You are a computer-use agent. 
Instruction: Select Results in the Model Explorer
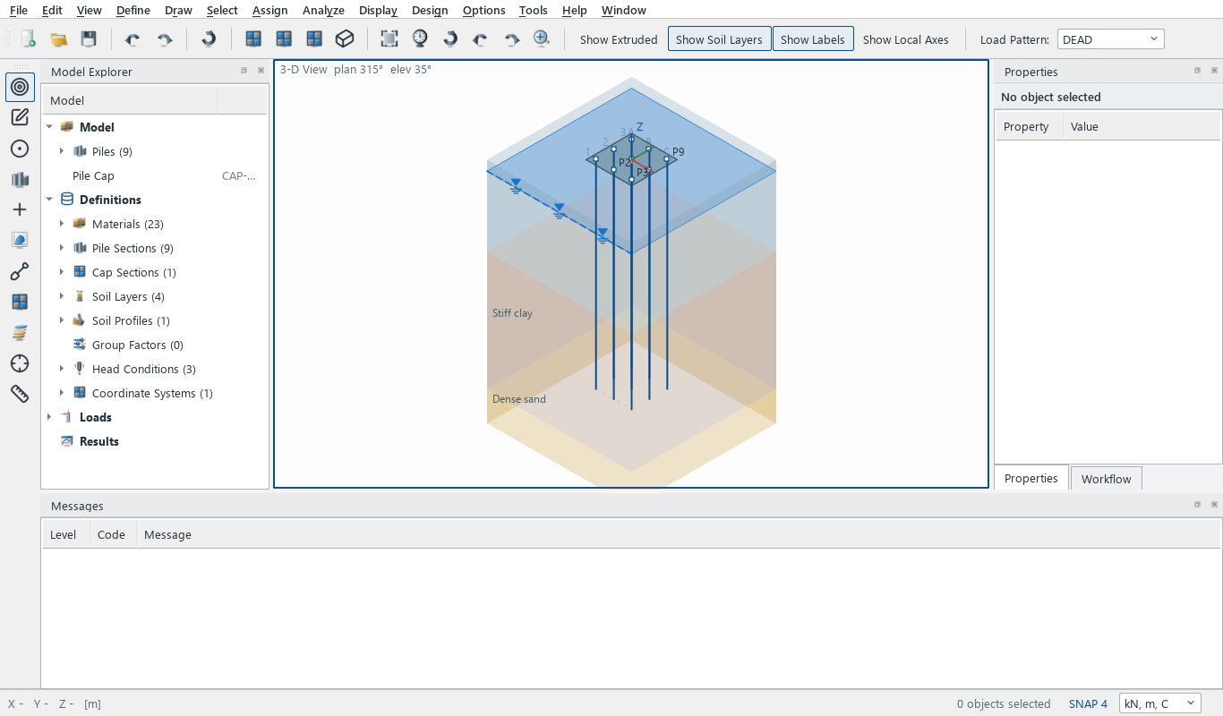[x=155, y=441]
